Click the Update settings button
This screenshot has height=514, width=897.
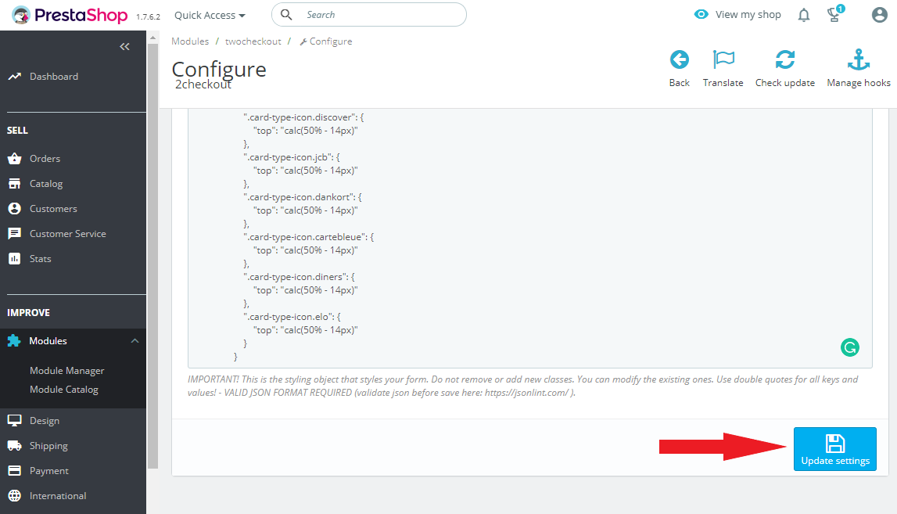834,449
